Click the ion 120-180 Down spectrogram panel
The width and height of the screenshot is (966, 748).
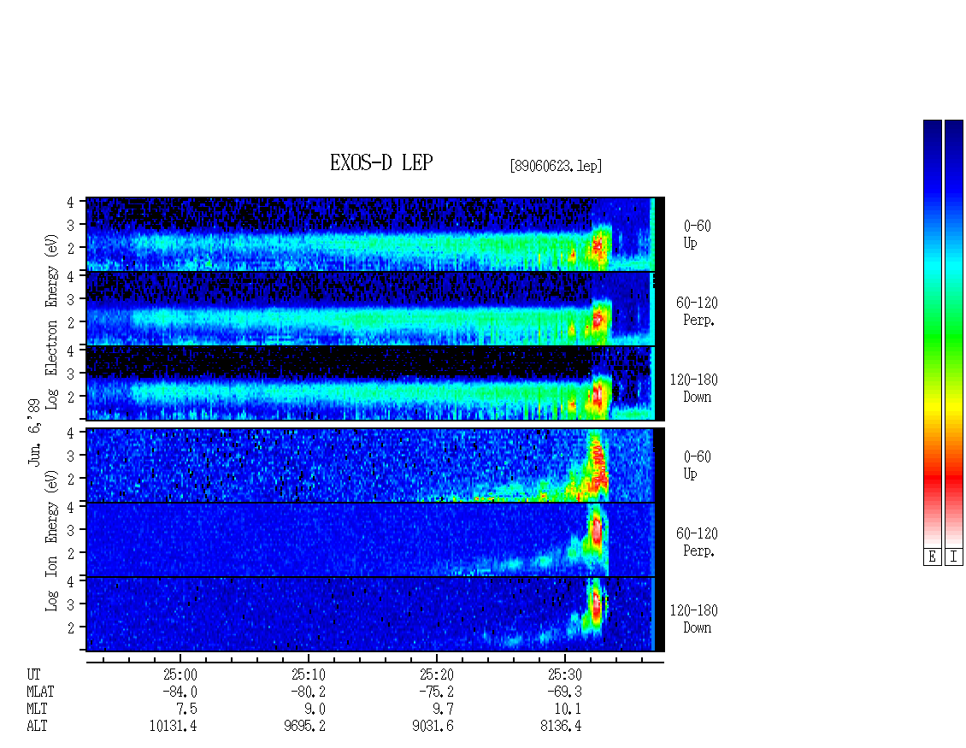pyautogui.click(x=375, y=615)
